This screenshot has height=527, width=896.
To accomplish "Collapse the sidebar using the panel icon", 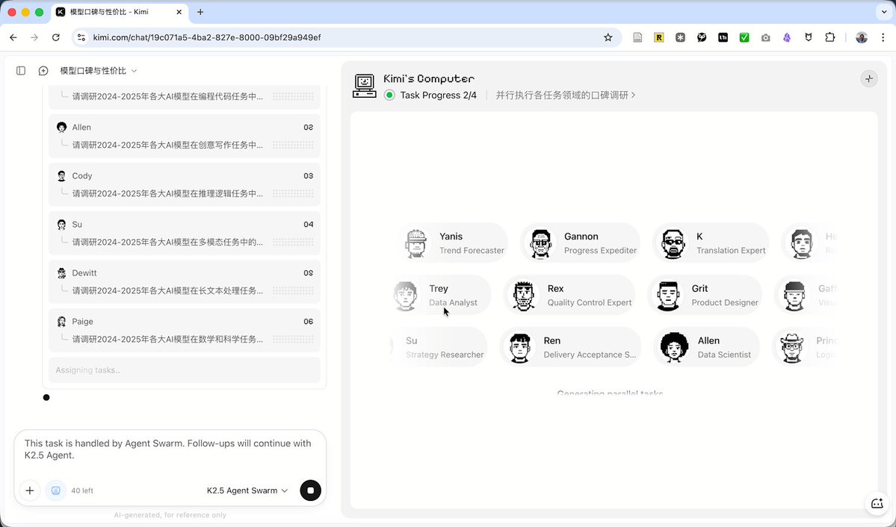I will (x=20, y=70).
